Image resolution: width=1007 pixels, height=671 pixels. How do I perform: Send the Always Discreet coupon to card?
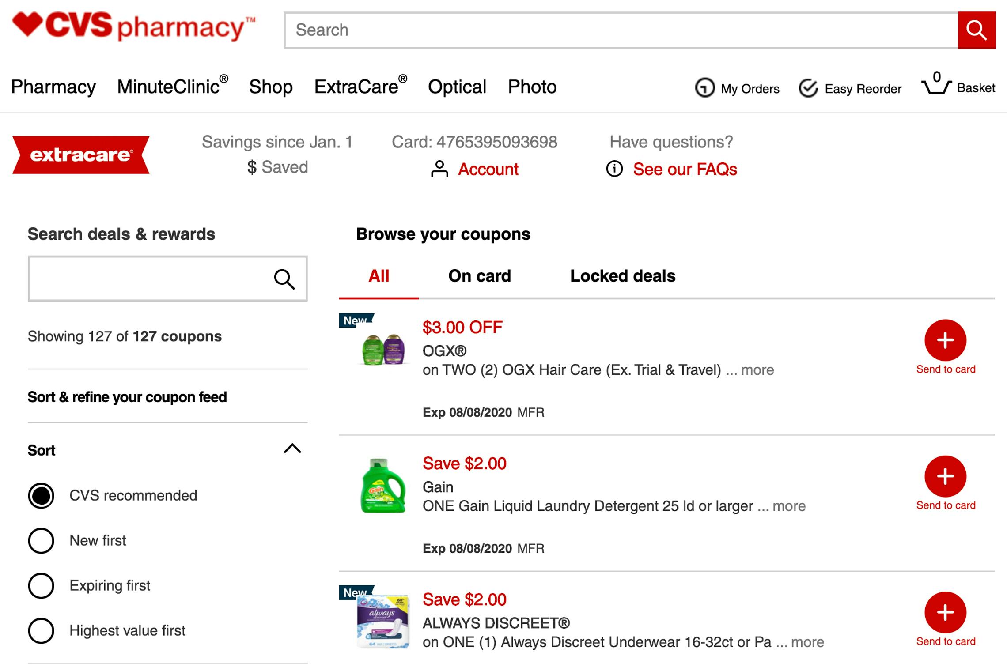tap(945, 612)
